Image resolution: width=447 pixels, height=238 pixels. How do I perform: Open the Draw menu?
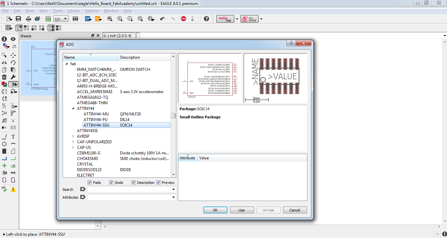point(30,11)
